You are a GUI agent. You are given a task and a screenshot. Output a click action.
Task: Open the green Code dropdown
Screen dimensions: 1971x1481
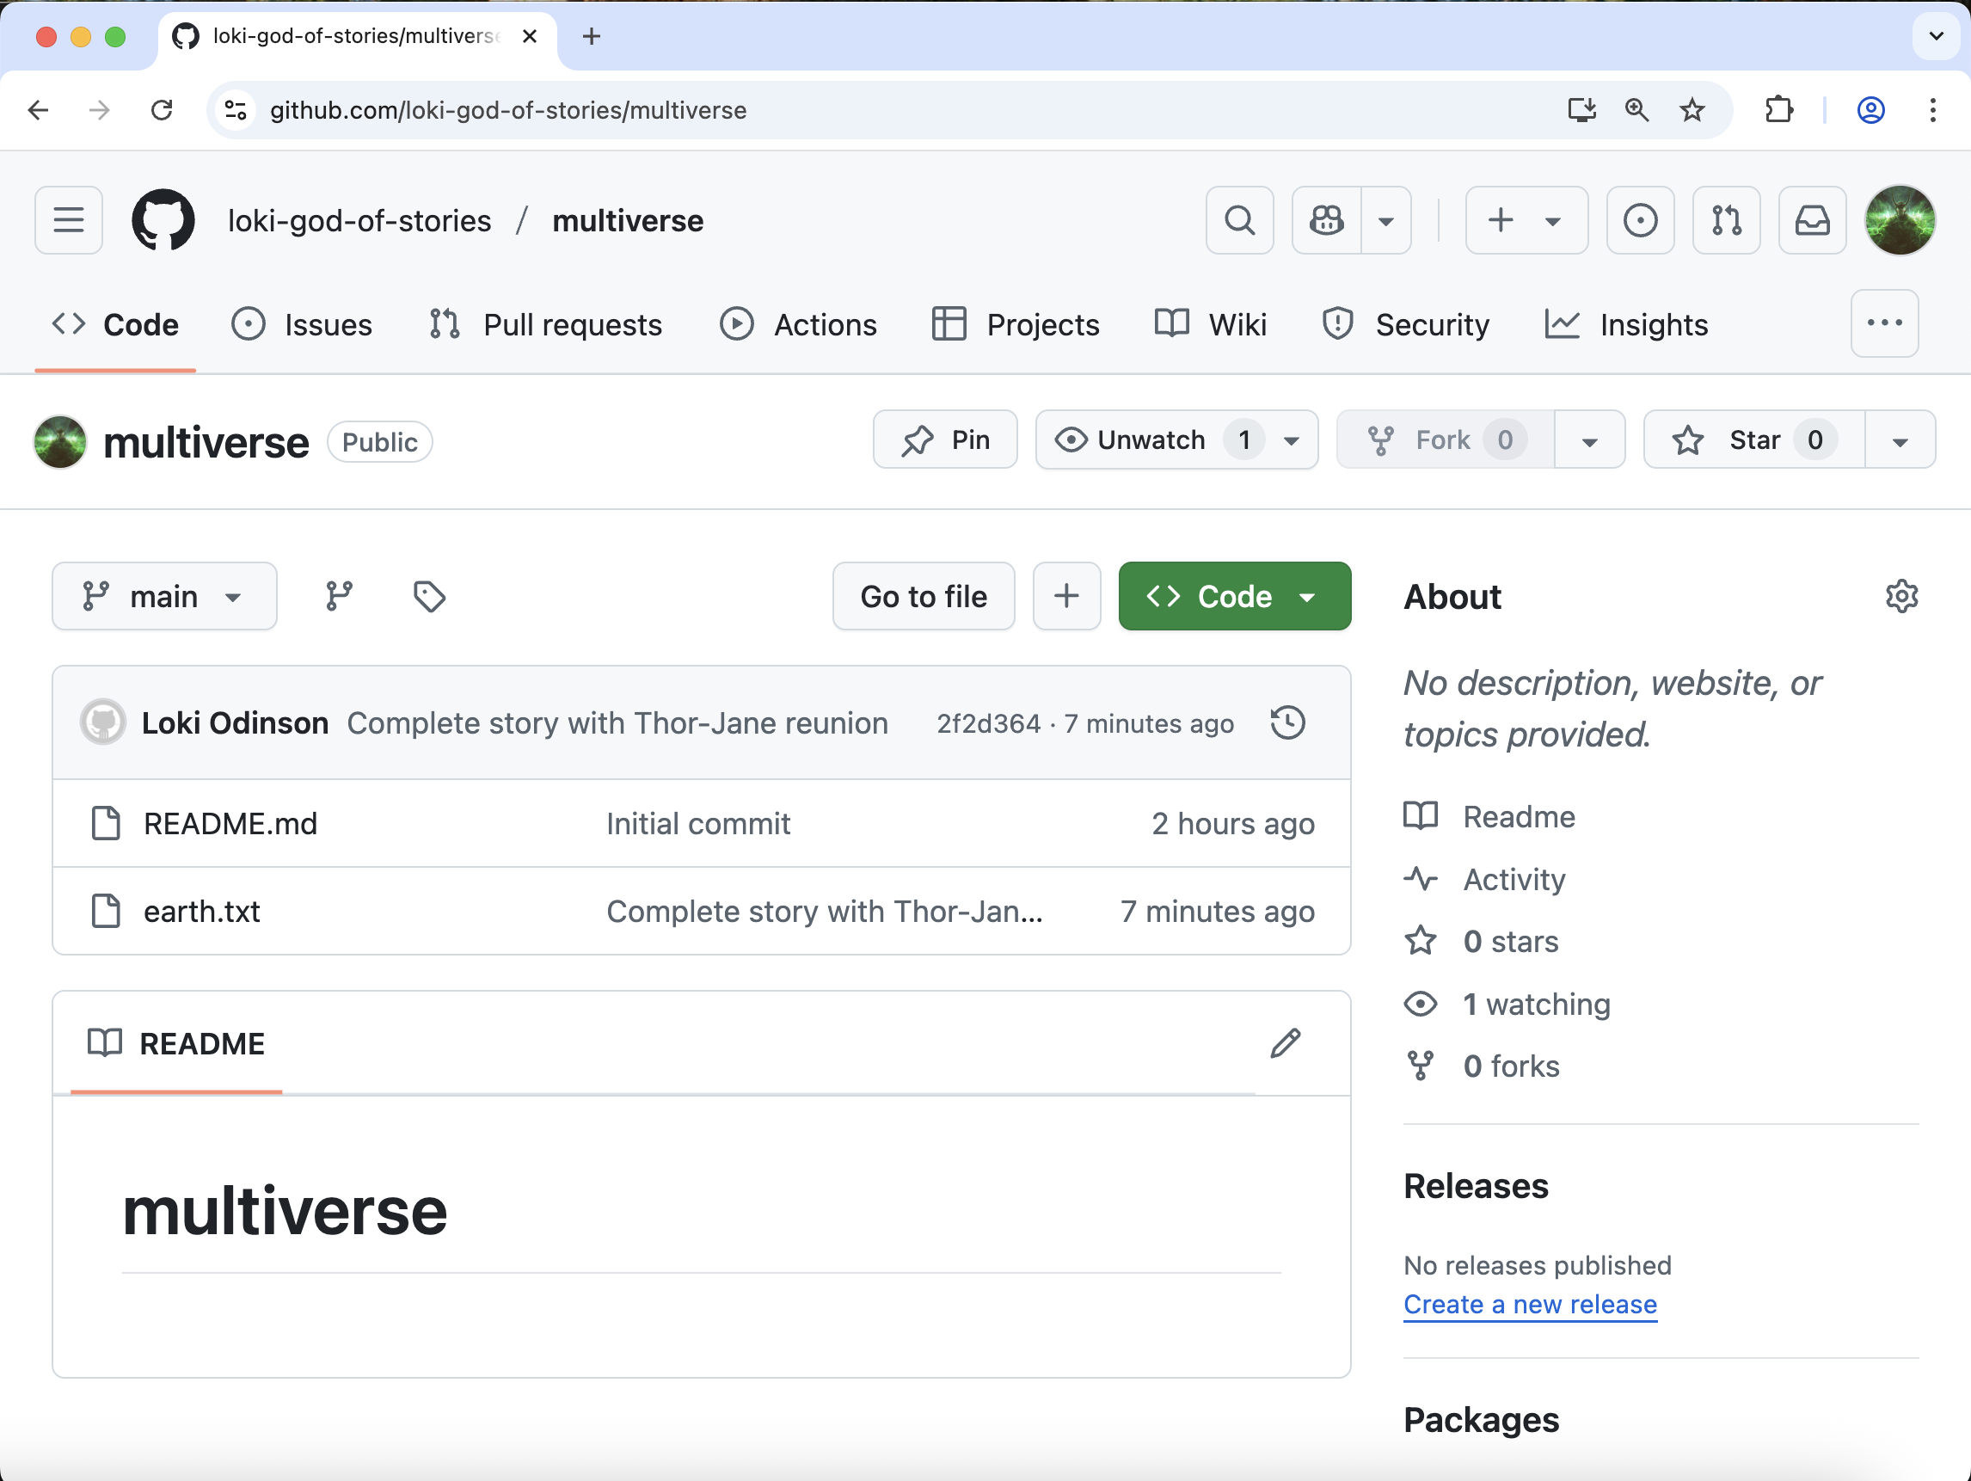point(1234,596)
